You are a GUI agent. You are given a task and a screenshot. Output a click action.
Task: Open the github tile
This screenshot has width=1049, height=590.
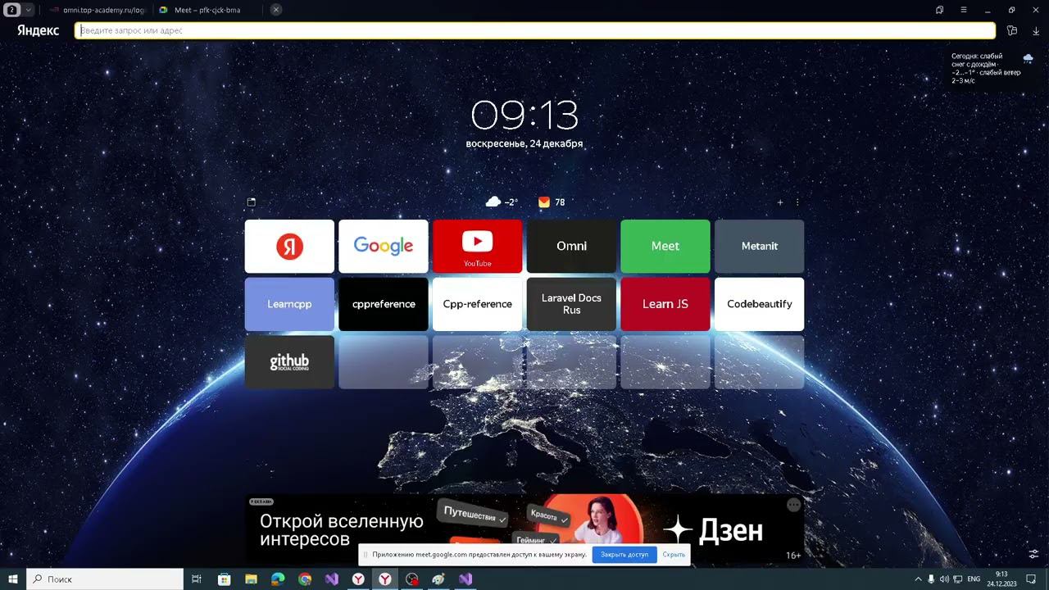point(289,362)
